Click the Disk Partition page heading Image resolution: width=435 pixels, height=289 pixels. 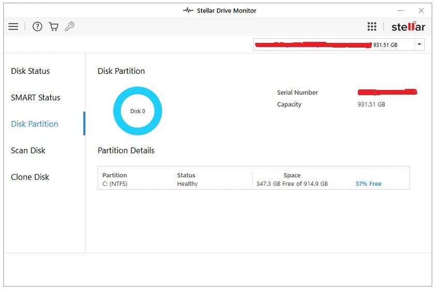(121, 71)
